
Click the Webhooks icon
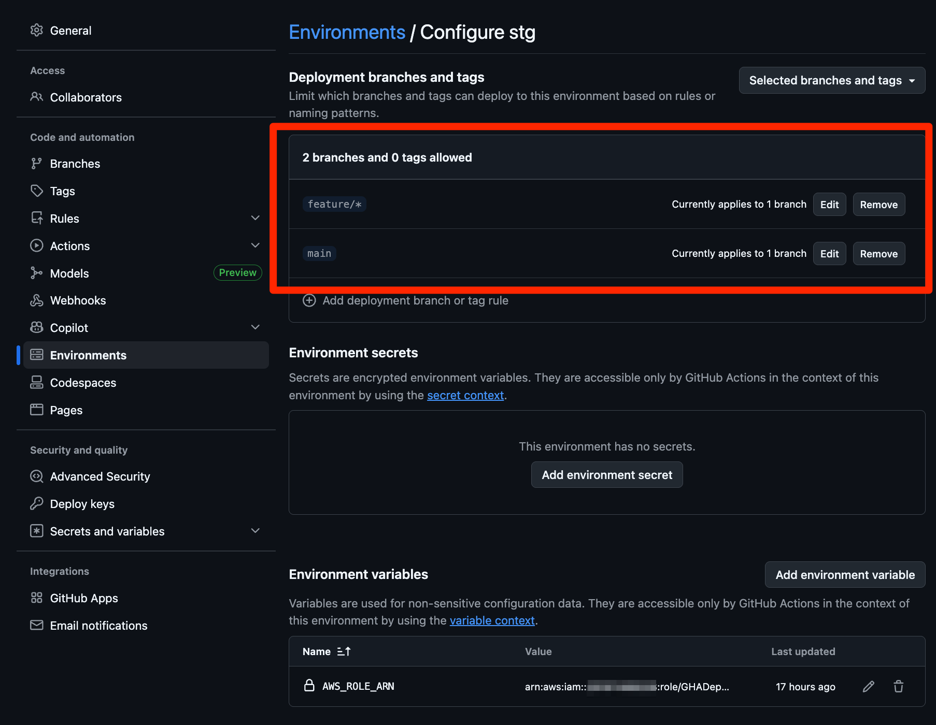[x=36, y=300]
